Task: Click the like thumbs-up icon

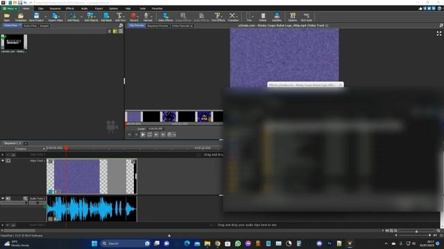Action: (420, 8)
